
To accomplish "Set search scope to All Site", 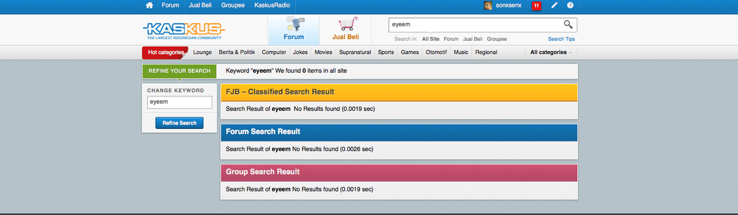I will (431, 39).
